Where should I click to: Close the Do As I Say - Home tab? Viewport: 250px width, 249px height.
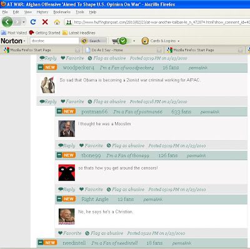[159, 50]
